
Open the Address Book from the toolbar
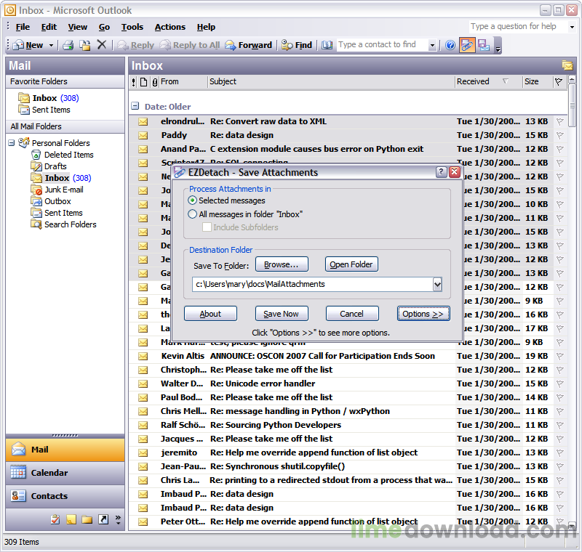[x=327, y=45]
